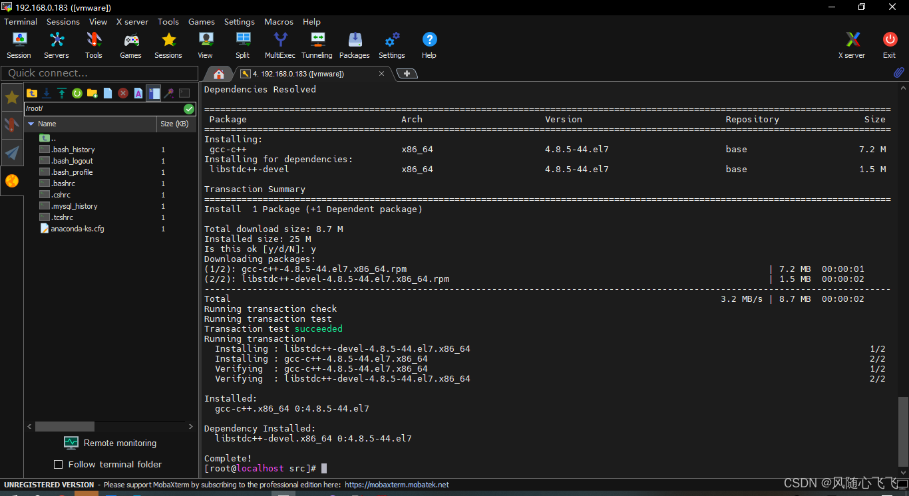Screen dimensions: 909x496
Task: Go to parent folder in SFTP toolbar
Action: (31, 93)
